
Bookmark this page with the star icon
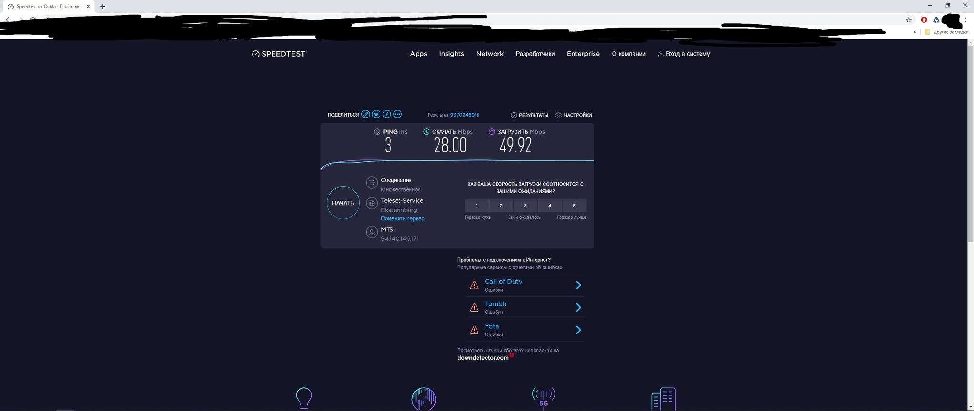click(909, 20)
